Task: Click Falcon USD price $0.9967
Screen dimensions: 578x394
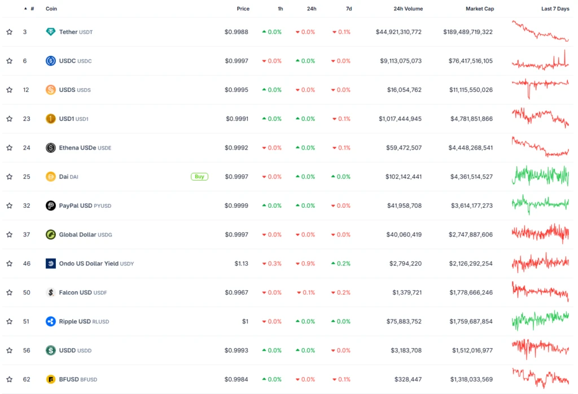Action: click(237, 292)
